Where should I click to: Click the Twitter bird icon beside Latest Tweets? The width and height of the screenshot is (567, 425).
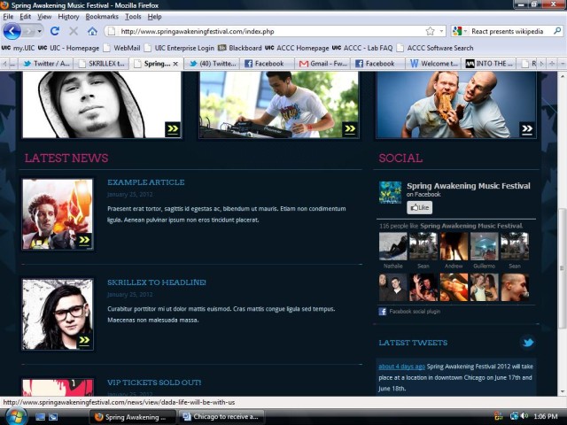[528, 343]
